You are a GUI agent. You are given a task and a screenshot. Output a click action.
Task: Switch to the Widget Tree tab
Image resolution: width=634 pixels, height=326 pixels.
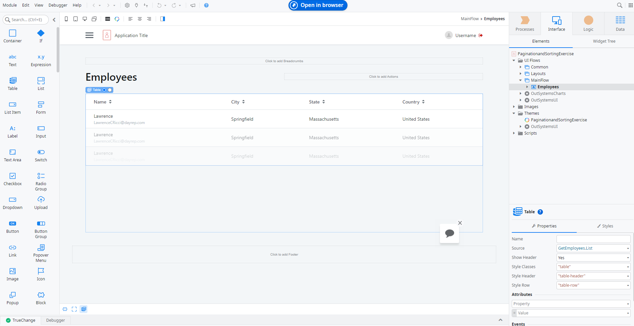(x=604, y=41)
